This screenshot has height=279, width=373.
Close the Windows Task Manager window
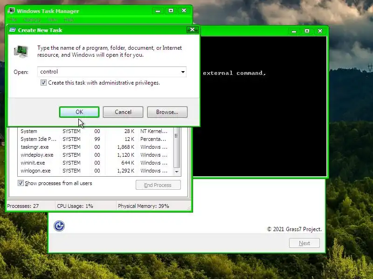[184, 11]
